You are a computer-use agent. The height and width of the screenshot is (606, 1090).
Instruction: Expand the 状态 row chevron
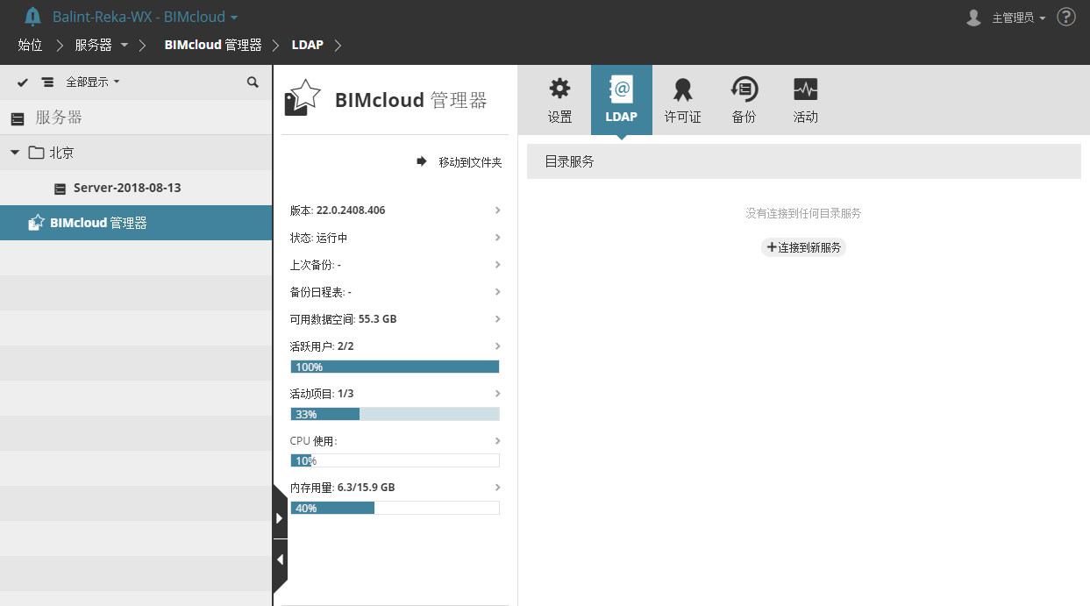(x=498, y=238)
